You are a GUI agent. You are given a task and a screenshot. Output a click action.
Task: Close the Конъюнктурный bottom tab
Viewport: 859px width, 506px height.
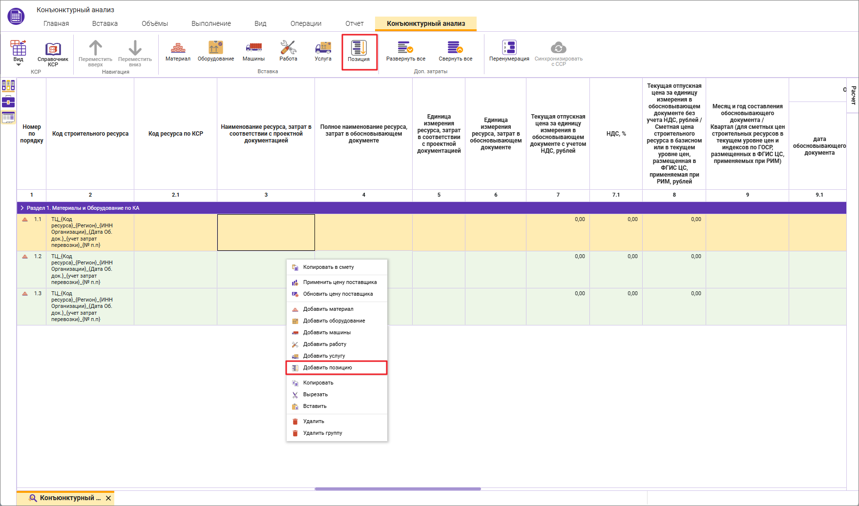pyautogui.click(x=108, y=498)
